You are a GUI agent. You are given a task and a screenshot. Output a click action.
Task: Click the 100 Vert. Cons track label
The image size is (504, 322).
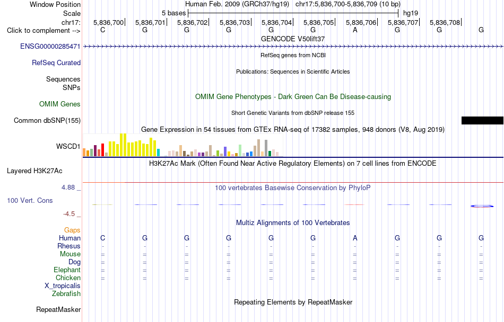(30, 200)
